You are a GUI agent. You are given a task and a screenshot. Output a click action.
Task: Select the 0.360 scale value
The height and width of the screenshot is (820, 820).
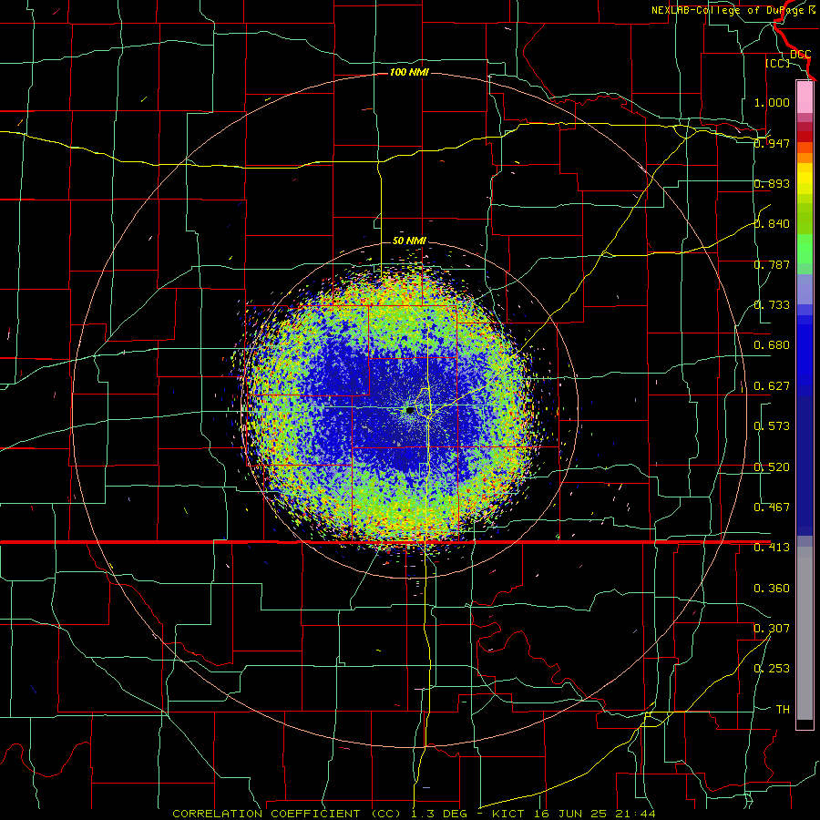[772, 589]
